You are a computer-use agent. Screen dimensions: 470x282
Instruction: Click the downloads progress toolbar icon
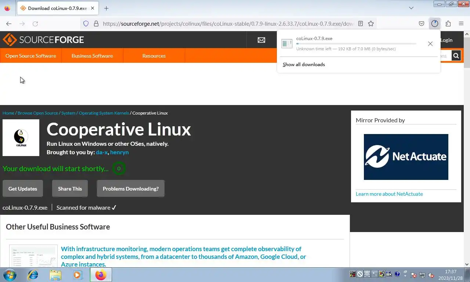click(435, 23)
